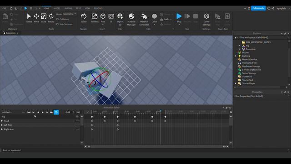Click the share icon beside help

coord(273,8)
